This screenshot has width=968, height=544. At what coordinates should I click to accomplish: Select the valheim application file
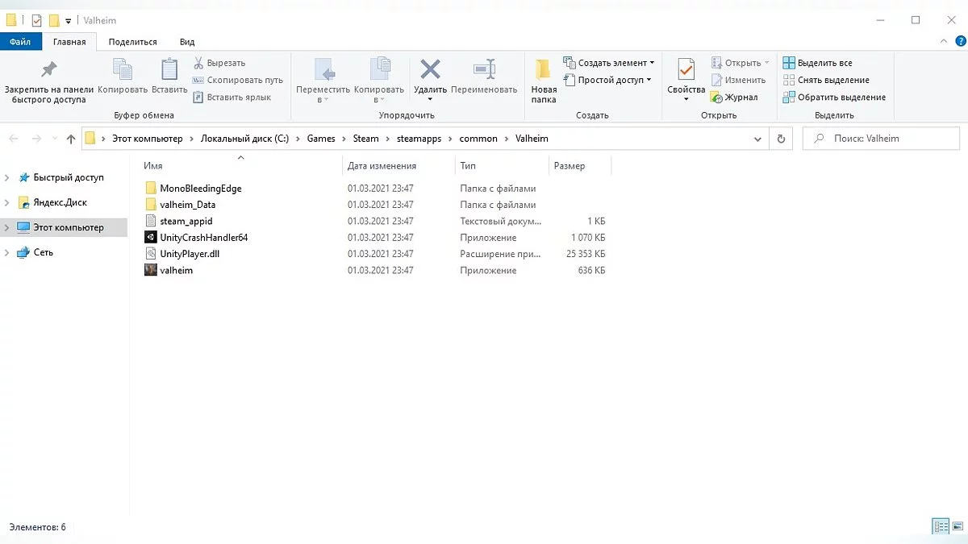tap(176, 271)
